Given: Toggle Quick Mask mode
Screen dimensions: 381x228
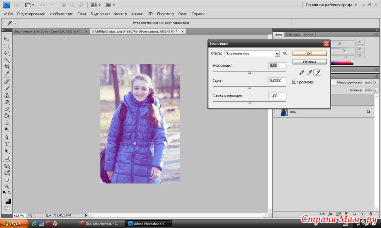Looking at the screenshot, I should coord(7,208).
